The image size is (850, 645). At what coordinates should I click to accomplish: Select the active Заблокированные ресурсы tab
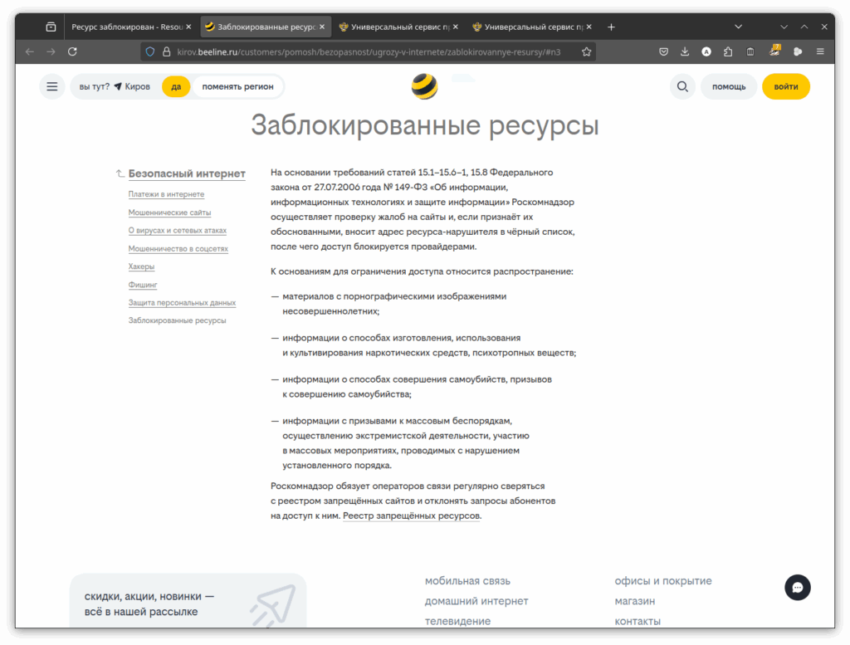point(266,27)
